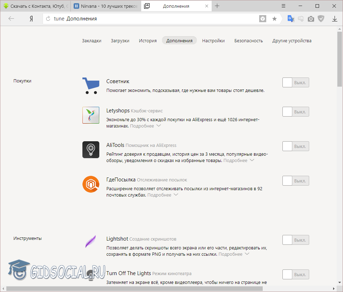Open the История section
The image size is (343, 292).
pos(148,41)
